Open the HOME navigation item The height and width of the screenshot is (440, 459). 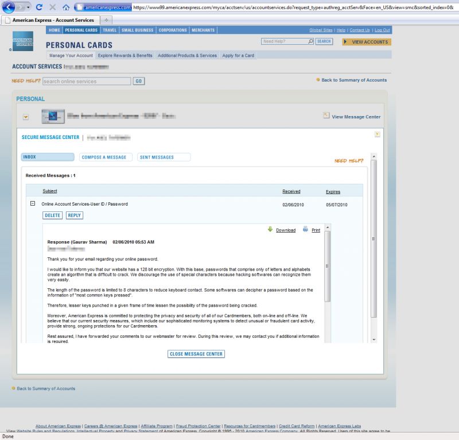click(x=55, y=30)
